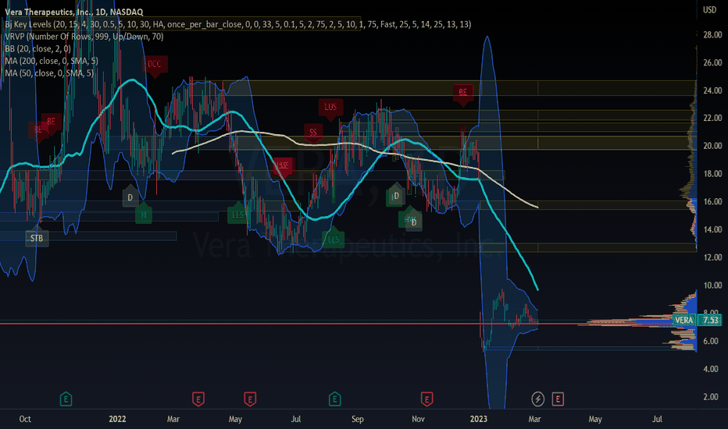This screenshot has width=728, height=429.
Task: Click the 6.00 price axis label
Action: pos(712,341)
